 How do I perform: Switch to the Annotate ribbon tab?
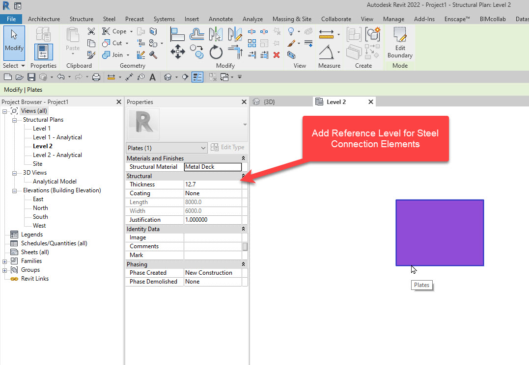tap(221, 19)
